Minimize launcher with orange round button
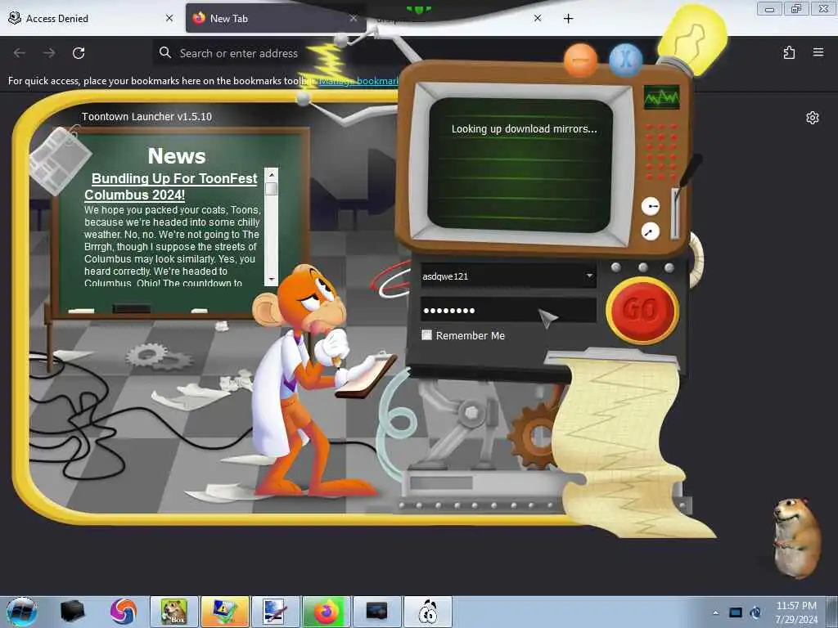The width and height of the screenshot is (838, 628). (x=580, y=60)
